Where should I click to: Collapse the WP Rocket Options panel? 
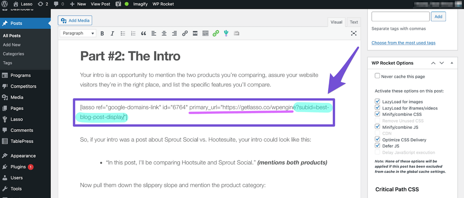(451, 63)
